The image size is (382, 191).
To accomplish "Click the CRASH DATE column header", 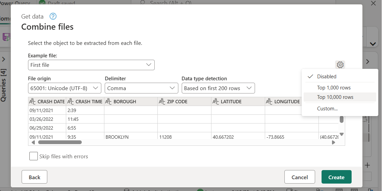I will click(47, 102).
